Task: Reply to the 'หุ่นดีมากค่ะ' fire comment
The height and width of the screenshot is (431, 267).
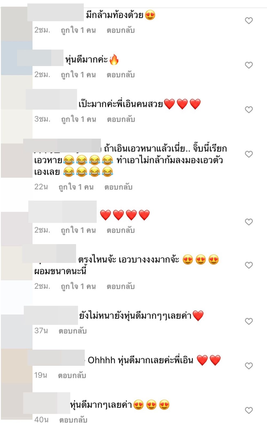Action: pos(121,75)
